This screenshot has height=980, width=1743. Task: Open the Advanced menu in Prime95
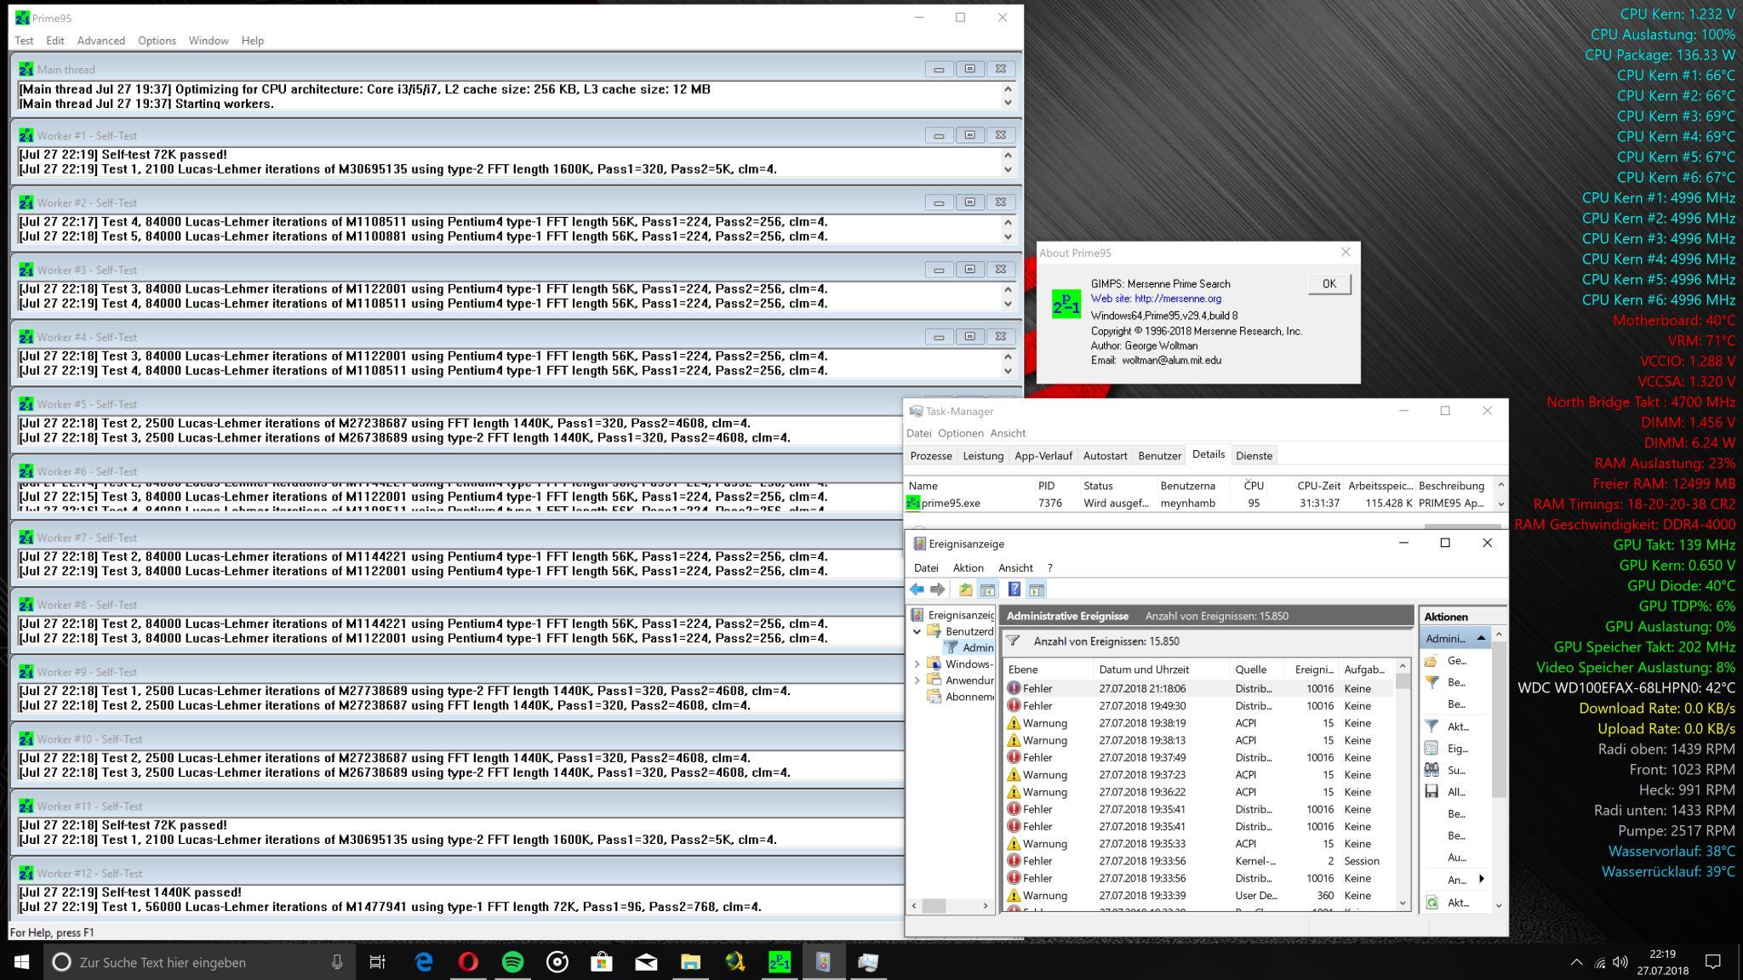[100, 40]
